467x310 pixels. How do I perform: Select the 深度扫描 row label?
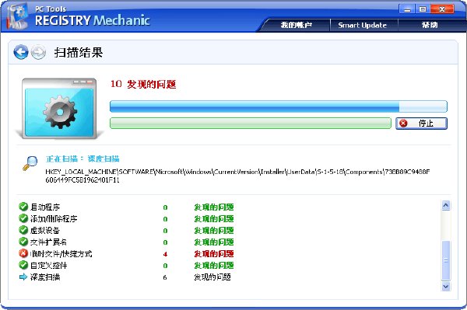[x=45, y=277]
